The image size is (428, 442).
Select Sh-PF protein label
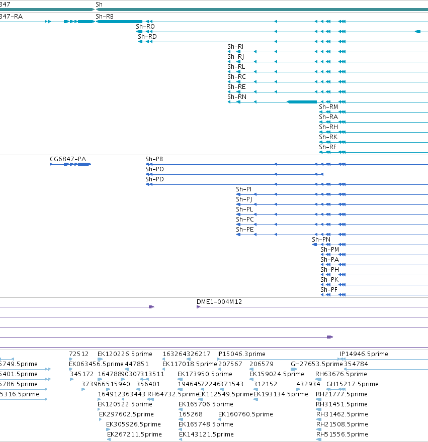tap(329, 290)
